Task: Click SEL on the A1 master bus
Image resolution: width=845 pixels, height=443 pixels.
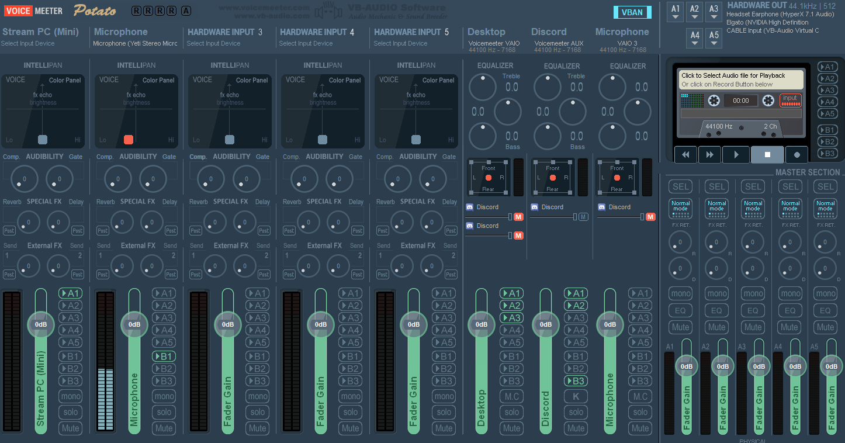Action: tap(681, 186)
